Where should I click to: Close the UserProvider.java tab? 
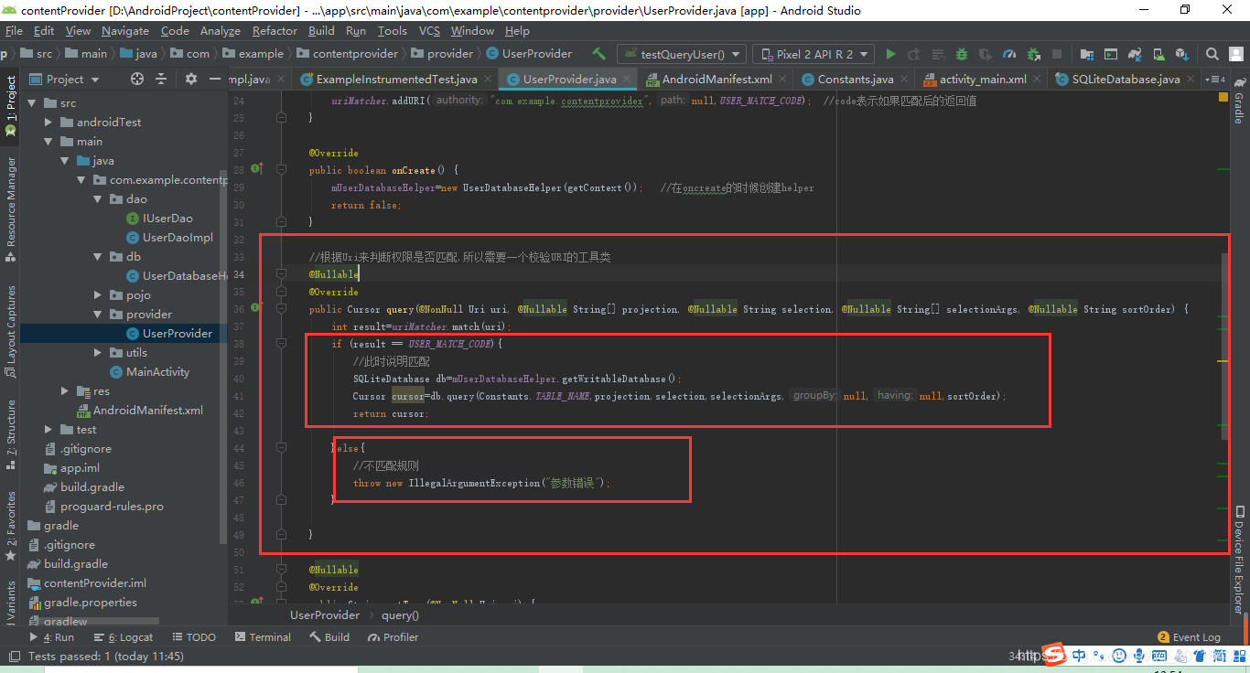(x=627, y=80)
